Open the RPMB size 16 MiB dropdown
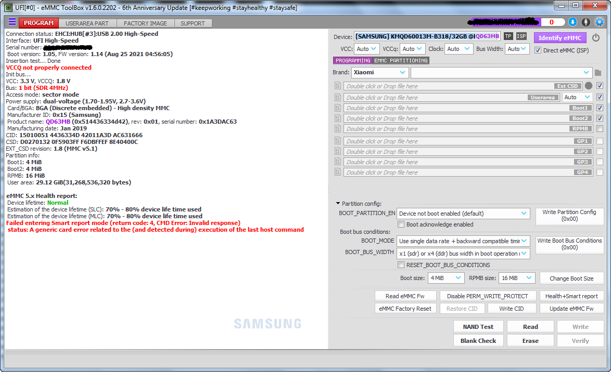Screen dimensions: 611x372 tap(517, 278)
